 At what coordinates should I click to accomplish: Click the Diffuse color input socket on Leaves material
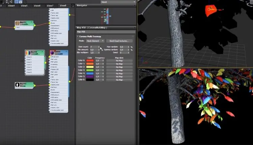tap(50, 56)
